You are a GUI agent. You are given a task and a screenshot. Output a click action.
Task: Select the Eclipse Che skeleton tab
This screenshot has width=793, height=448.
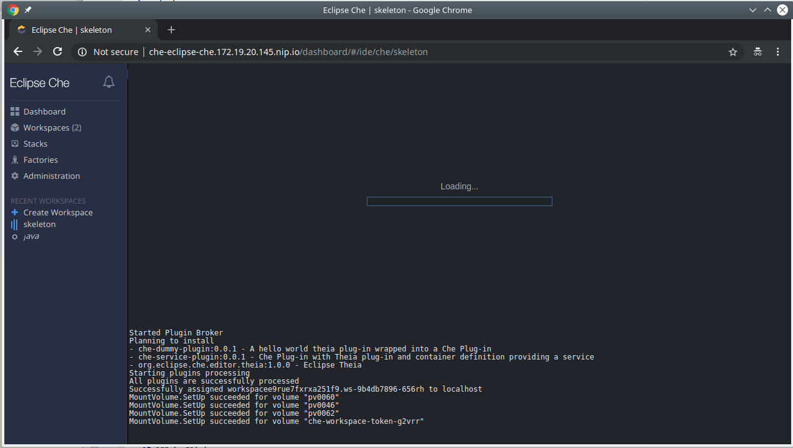[x=82, y=30]
